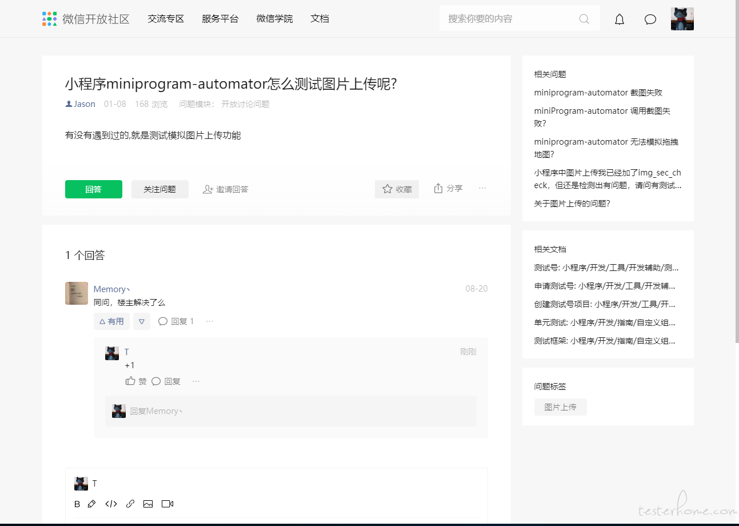Click the 微信开放社区 logo icon
Image resolution: width=739 pixels, height=526 pixels.
coord(50,19)
